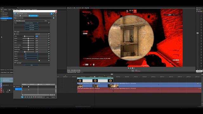
Task: Go to previous keyframe in keyframe toolbar
Action: 28,97
